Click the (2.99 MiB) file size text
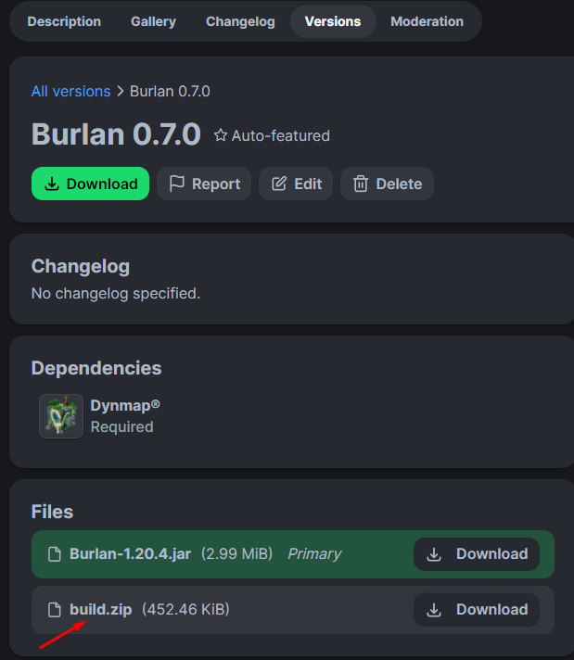The image size is (574, 660). point(236,554)
